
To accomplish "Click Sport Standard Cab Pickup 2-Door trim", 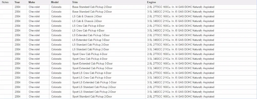I will [92, 96].
